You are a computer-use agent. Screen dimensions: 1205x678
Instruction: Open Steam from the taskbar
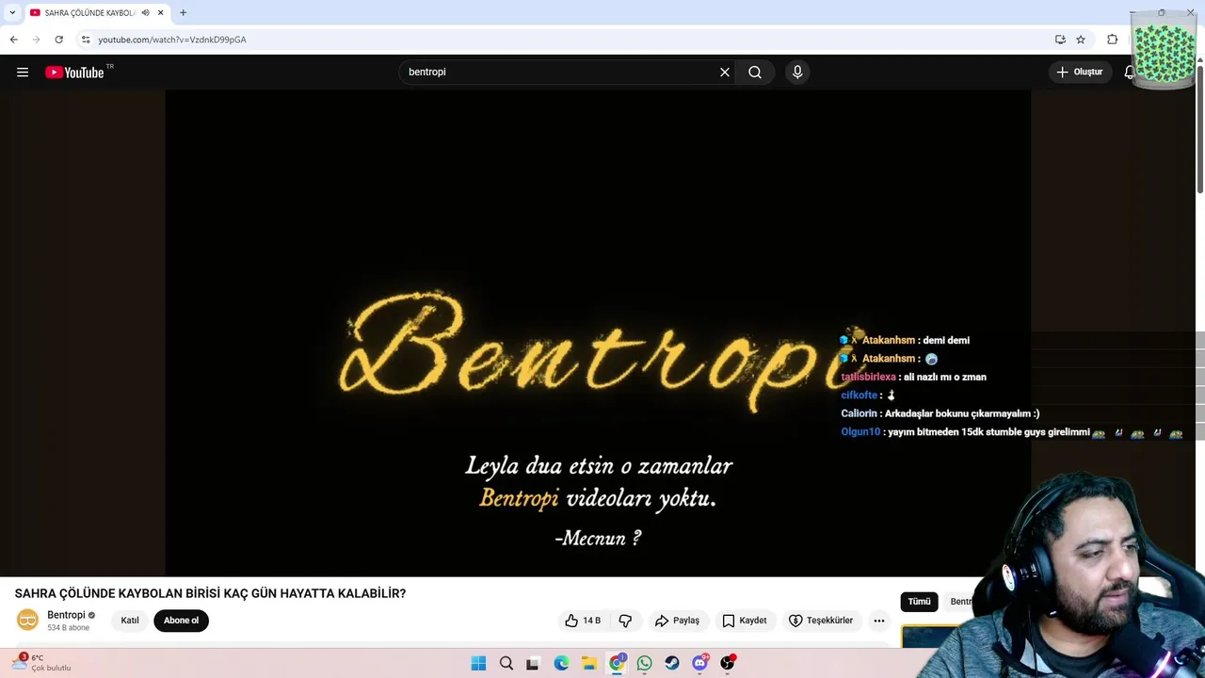(671, 663)
